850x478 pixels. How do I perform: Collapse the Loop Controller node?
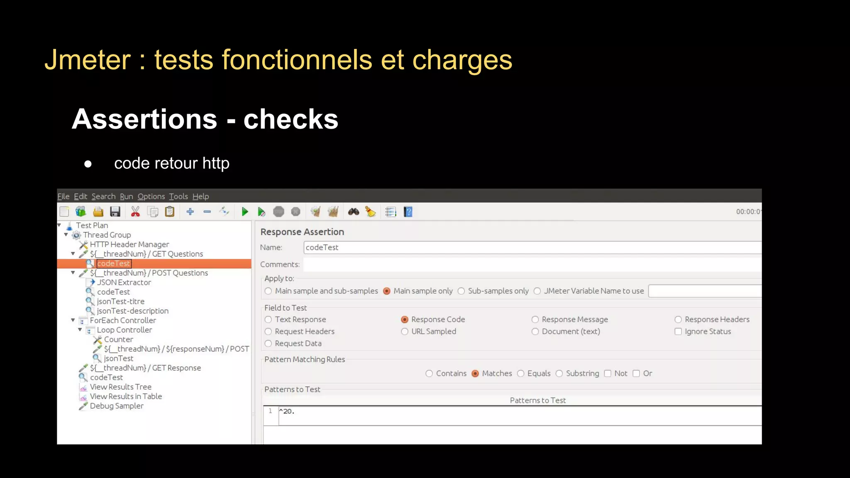click(x=80, y=330)
